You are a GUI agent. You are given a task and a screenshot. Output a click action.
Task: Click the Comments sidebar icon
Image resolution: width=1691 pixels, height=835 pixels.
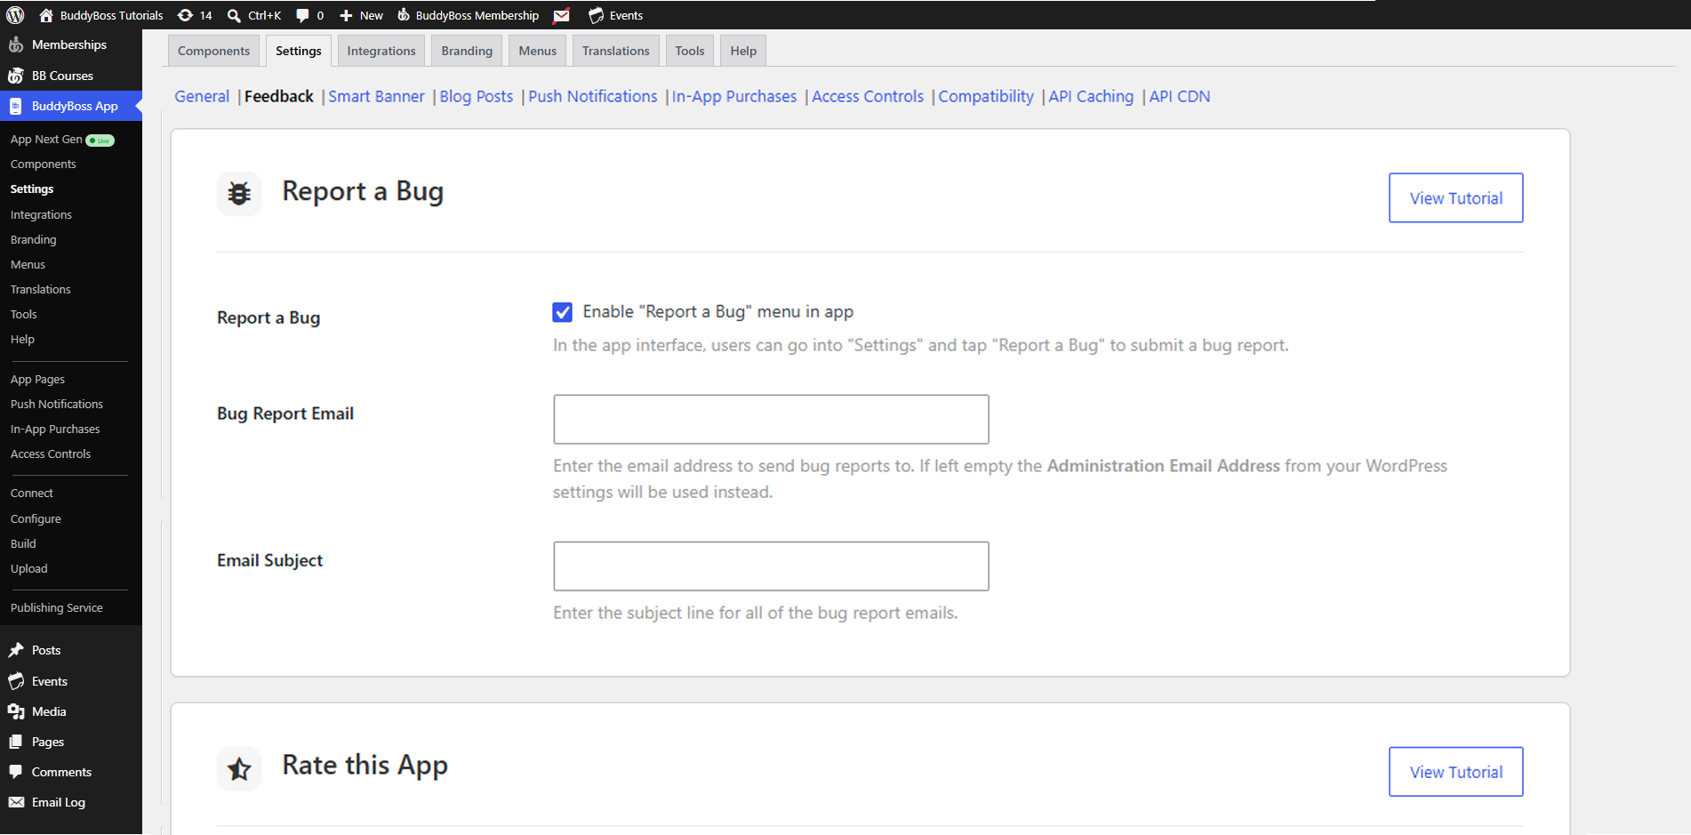click(x=16, y=772)
